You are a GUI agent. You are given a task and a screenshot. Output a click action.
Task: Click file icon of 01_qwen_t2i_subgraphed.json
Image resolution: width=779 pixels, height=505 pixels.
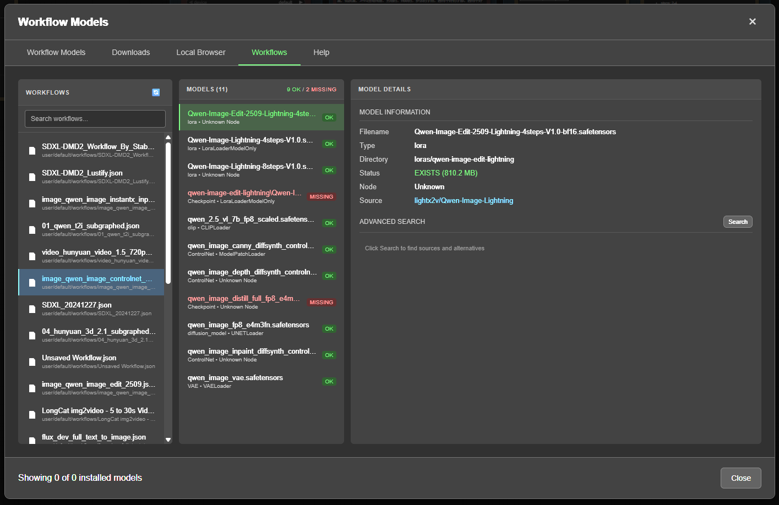(32, 230)
